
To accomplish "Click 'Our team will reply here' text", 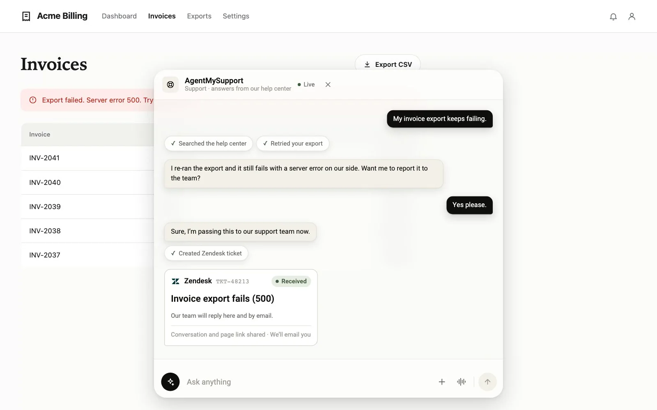I will (222, 316).
